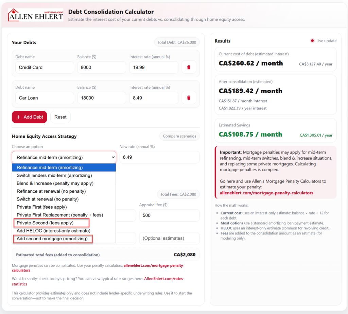
Task: Click the Allen Ehlert logo
Action: (35, 15)
